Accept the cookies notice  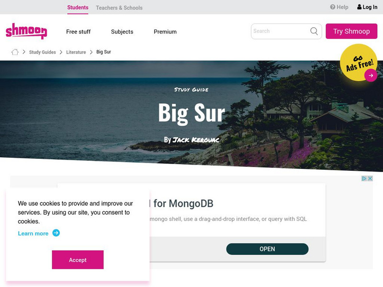click(x=78, y=260)
